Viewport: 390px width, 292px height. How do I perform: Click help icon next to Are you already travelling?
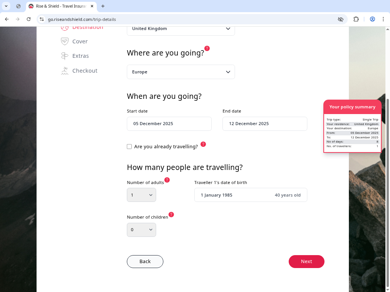203,144
